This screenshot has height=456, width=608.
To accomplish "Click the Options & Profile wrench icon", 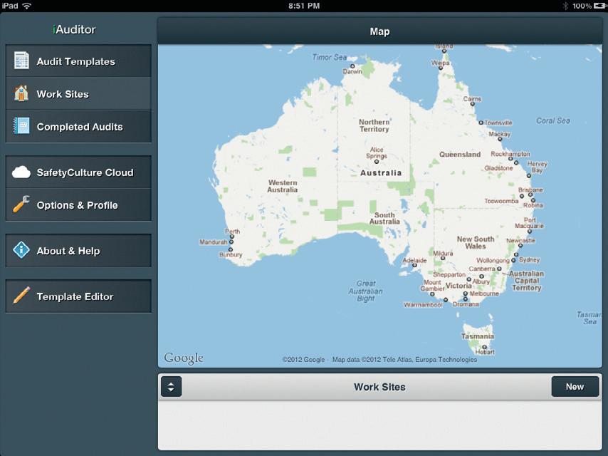I will coord(21,204).
